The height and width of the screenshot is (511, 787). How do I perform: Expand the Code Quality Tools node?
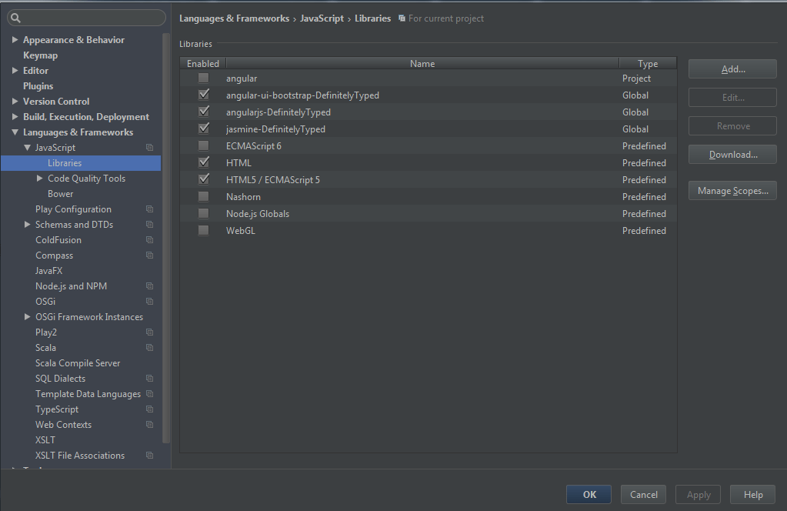(40, 179)
